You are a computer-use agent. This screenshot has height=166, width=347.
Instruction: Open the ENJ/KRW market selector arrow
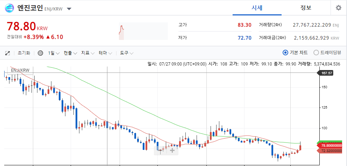tap(69, 9)
